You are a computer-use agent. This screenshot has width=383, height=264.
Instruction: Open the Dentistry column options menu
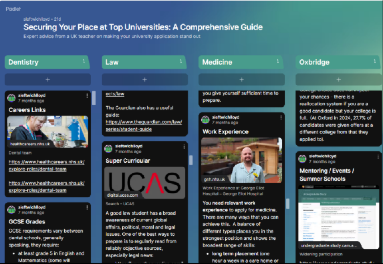(x=84, y=61)
